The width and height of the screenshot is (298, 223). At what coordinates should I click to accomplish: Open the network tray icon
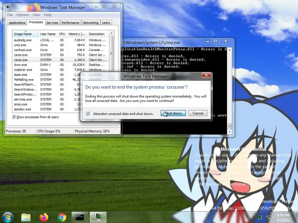coord(269,217)
